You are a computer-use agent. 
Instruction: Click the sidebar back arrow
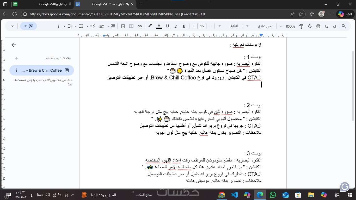click(14, 45)
